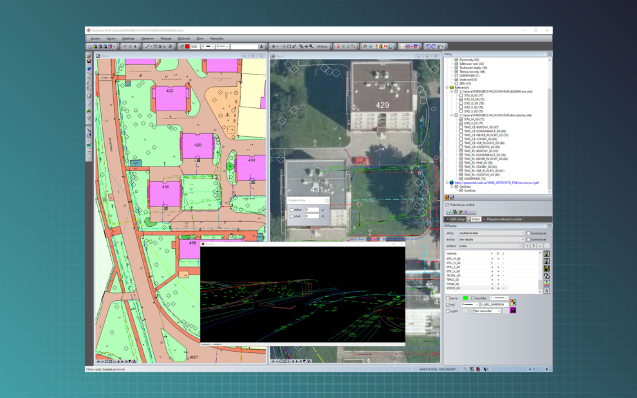
Task: Open the tloušťka line width dropdown
Action: tap(499, 298)
